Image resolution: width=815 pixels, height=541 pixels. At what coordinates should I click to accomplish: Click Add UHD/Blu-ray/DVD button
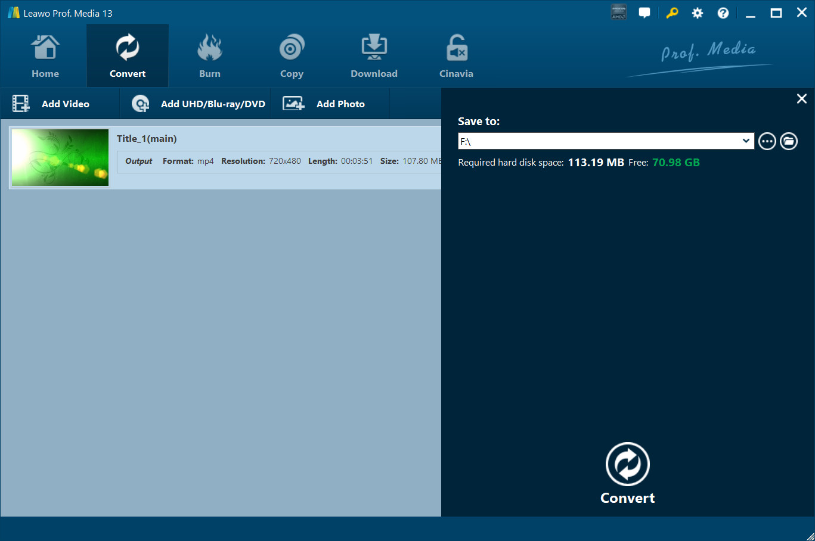coord(199,104)
